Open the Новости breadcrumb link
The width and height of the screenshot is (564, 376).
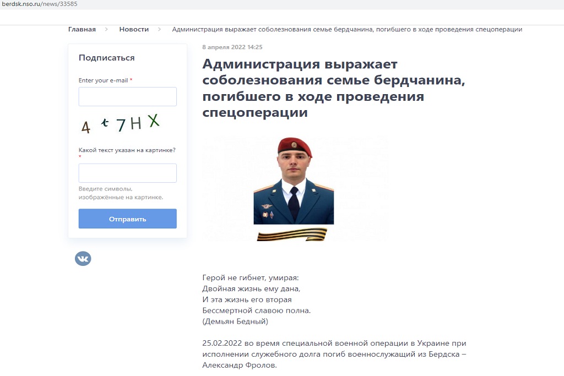point(134,29)
